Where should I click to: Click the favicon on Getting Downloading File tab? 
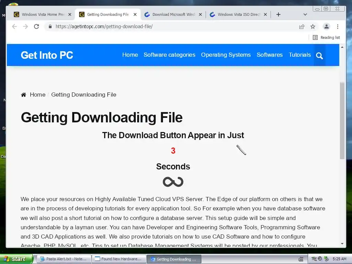82,14
